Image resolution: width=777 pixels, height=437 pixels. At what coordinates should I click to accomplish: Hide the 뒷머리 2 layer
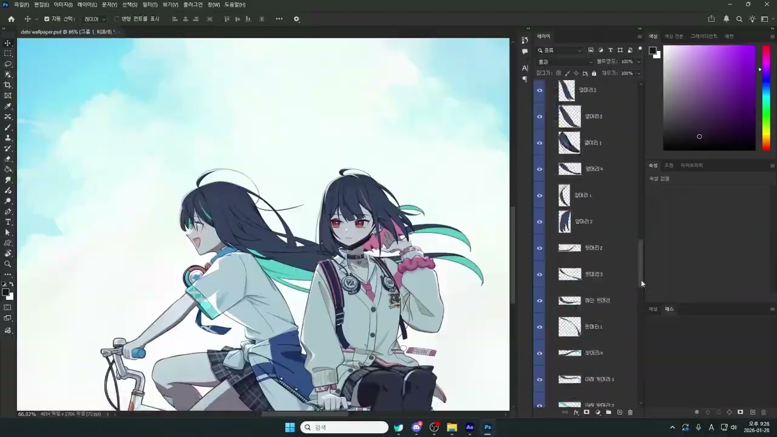click(x=539, y=248)
